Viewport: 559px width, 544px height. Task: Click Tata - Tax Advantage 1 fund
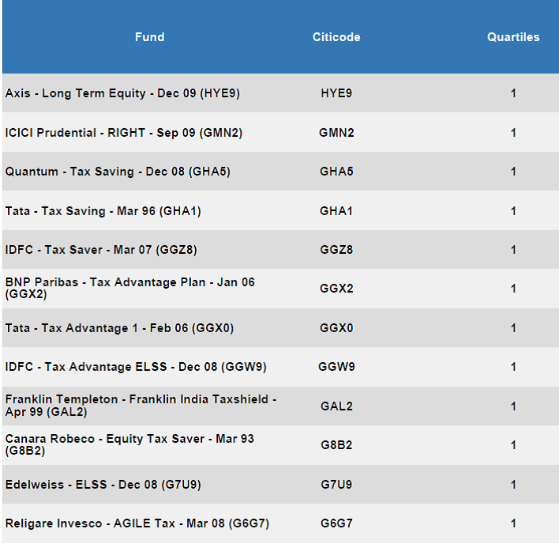(119, 327)
